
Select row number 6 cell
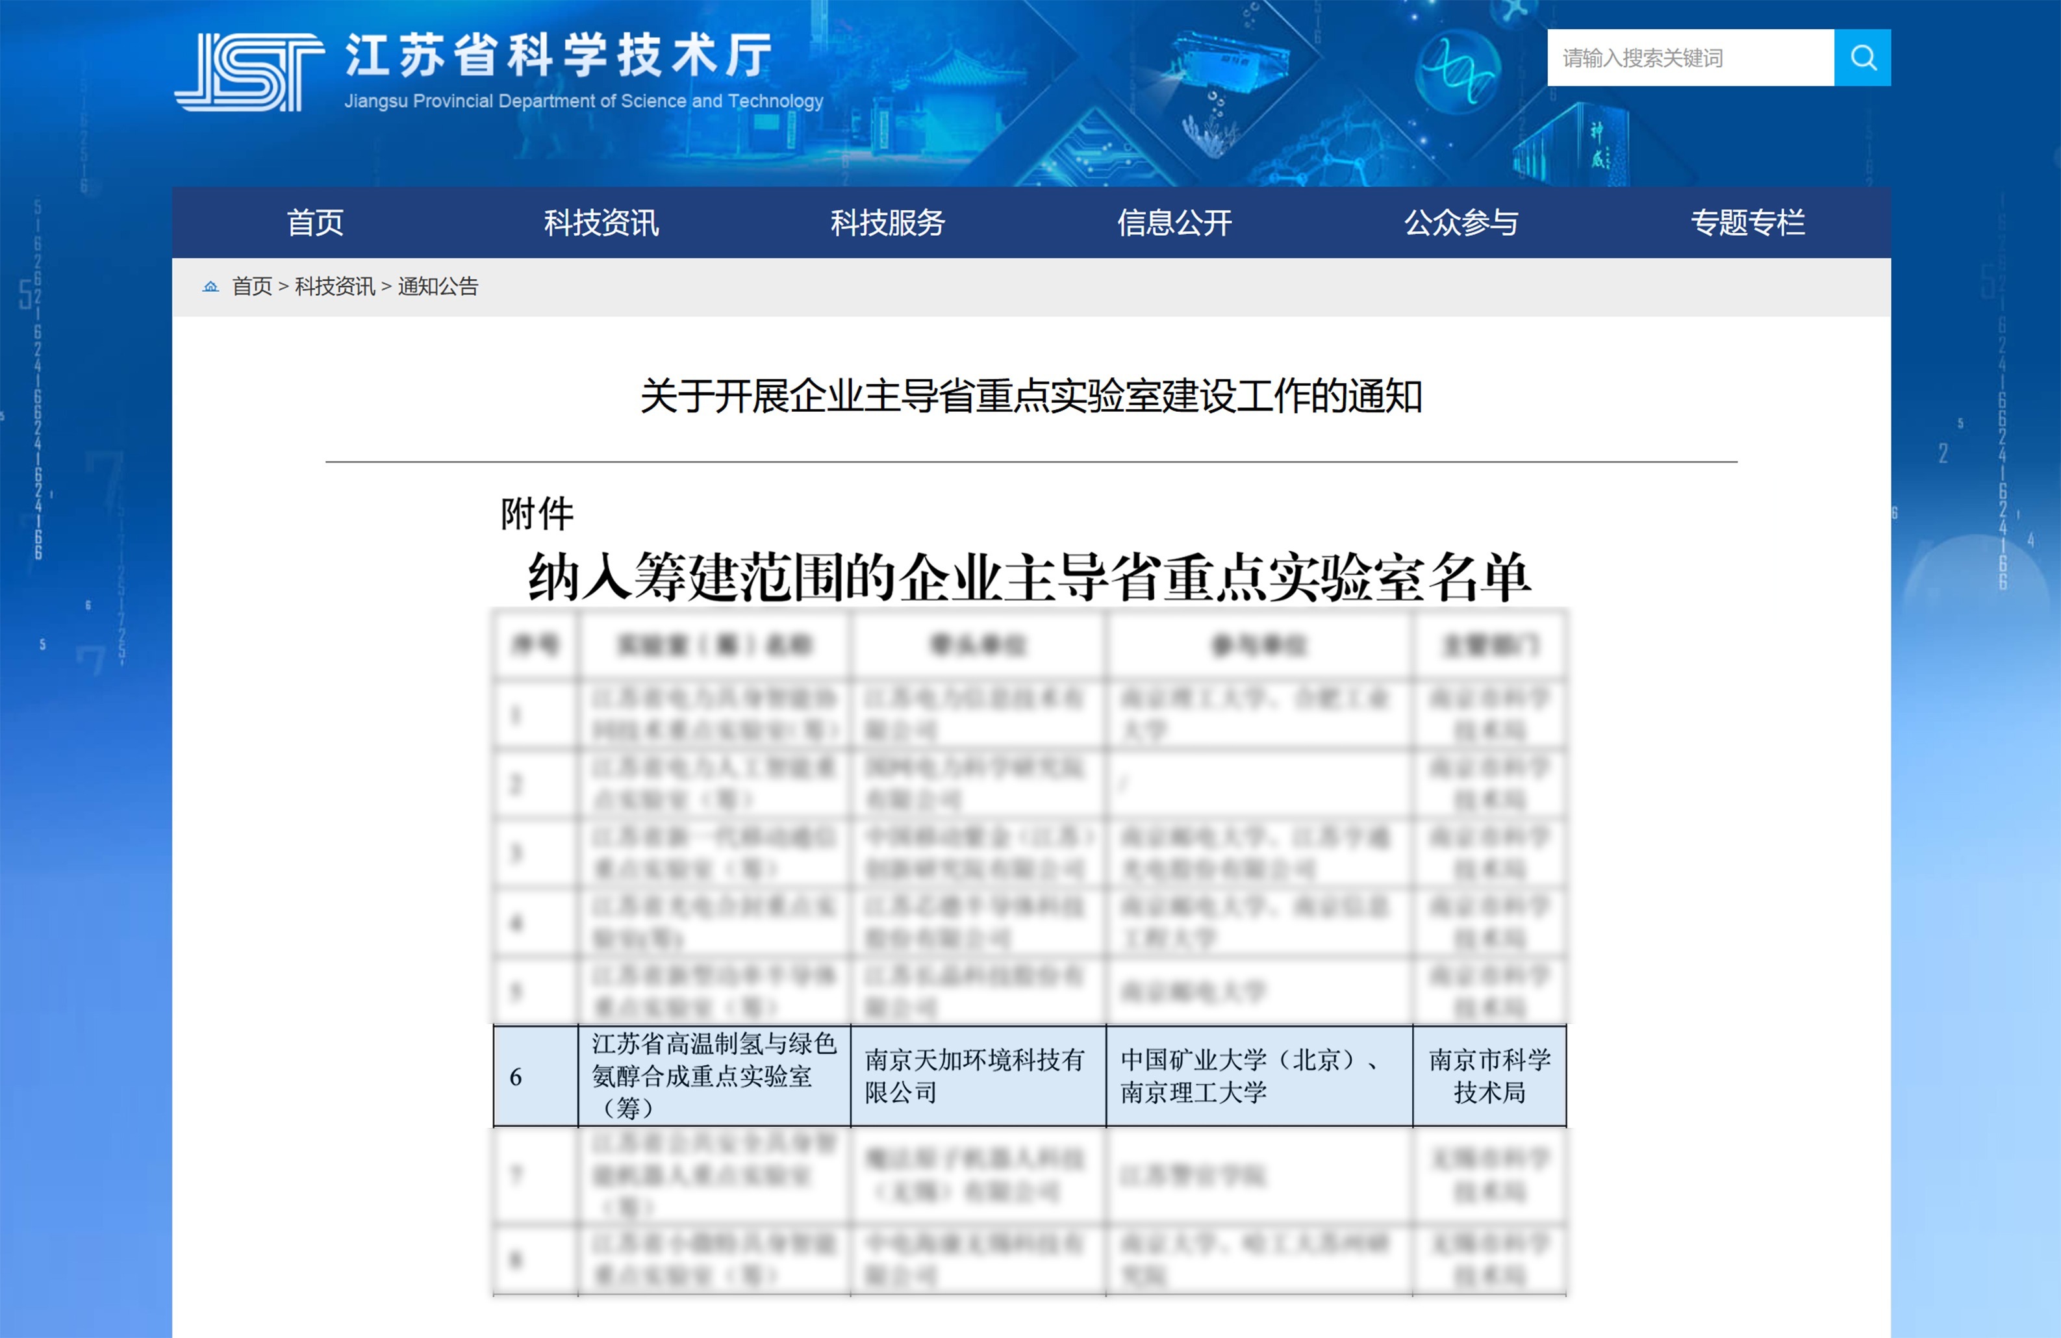point(536,1076)
